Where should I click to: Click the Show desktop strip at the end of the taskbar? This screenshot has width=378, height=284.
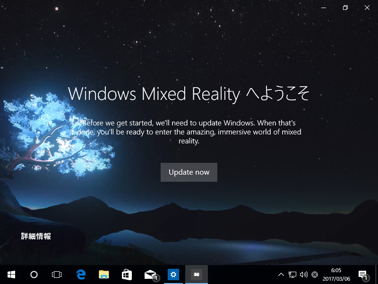[x=377, y=275]
